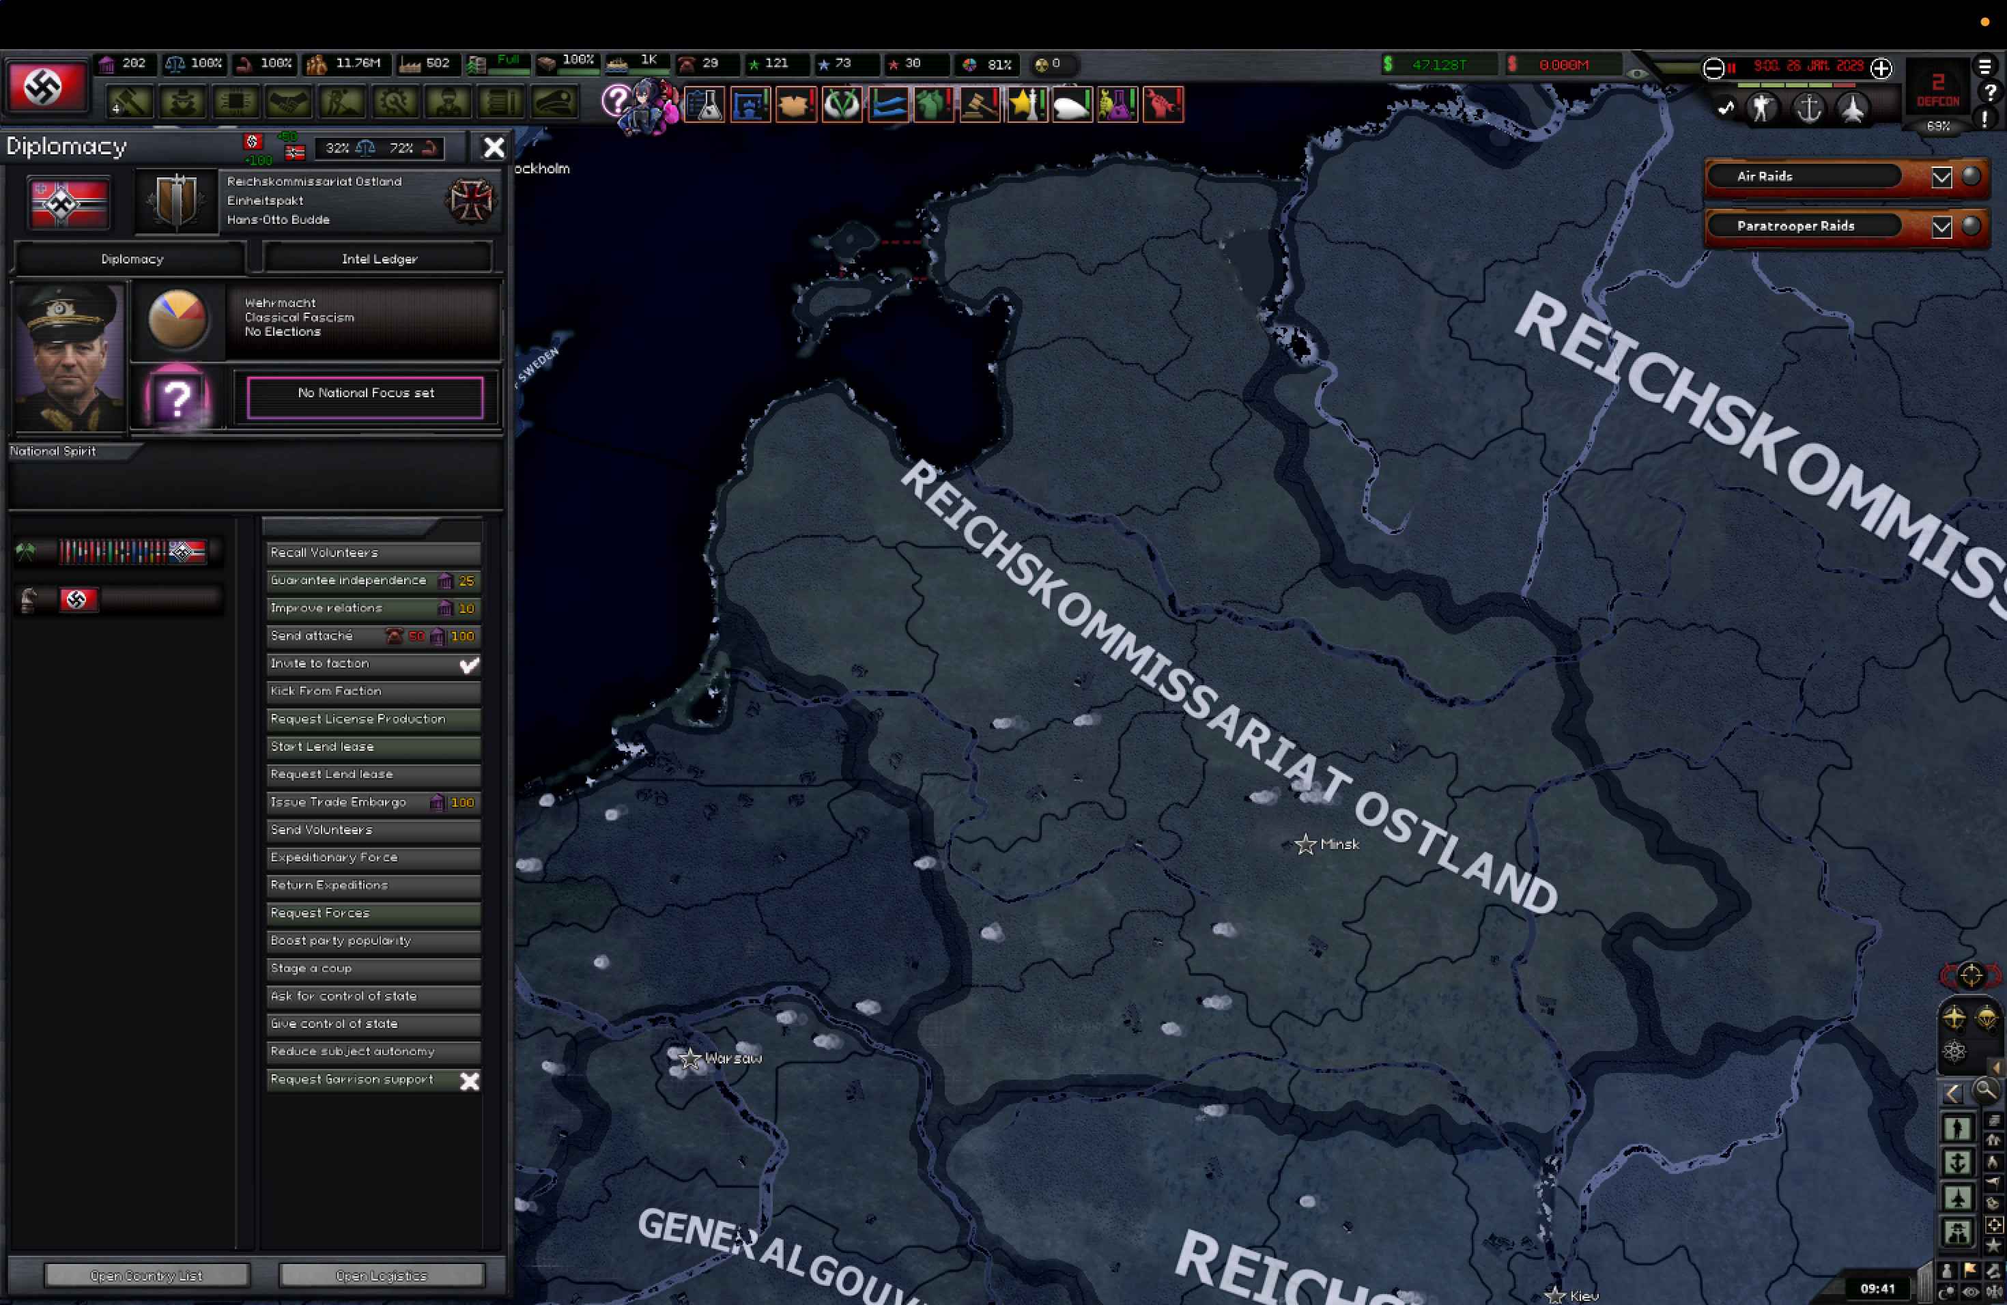Expand the Air Raids dropdown arrow
This screenshot has width=2007, height=1305.
pos(1941,177)
